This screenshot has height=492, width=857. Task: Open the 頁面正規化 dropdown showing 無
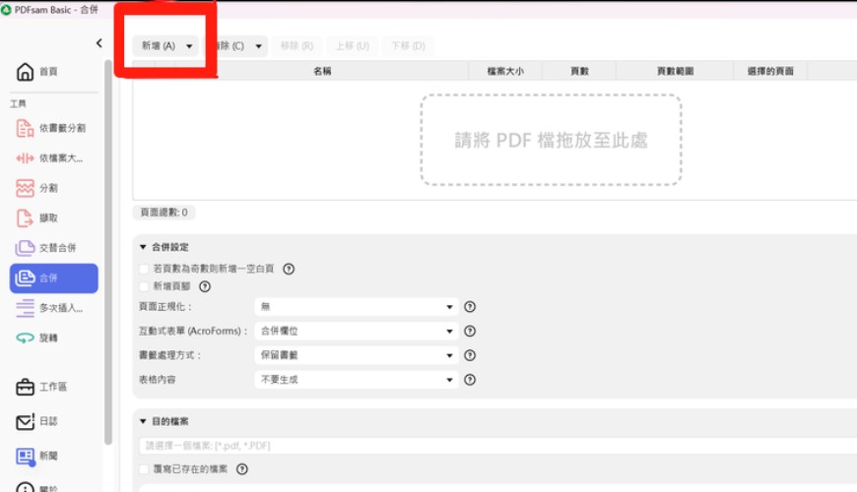point(357,307)
